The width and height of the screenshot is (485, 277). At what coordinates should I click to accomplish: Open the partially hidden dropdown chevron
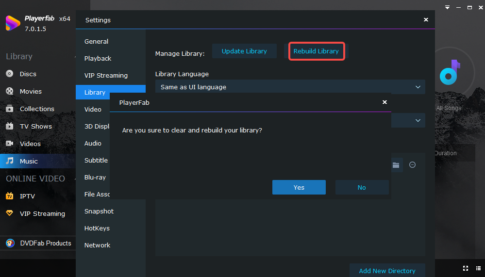coord(418,120)
